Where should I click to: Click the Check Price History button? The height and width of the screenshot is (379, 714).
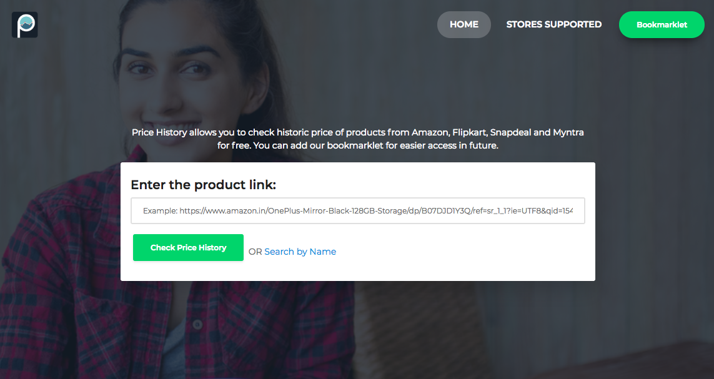click(188, 248)
